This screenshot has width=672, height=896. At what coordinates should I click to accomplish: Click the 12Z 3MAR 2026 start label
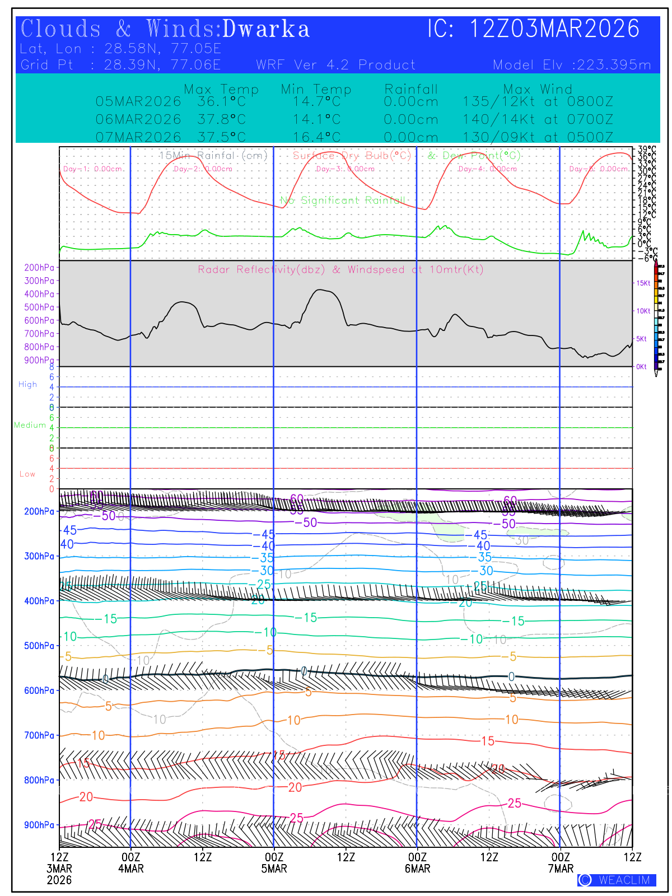[x=59, y=869]
